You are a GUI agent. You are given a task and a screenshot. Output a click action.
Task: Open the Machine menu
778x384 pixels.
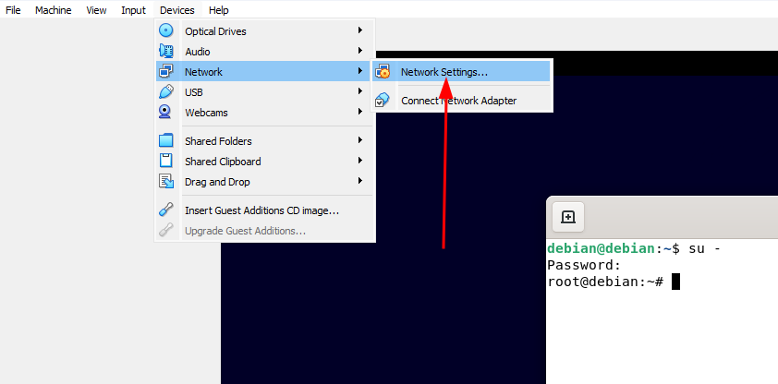tap(53, 10)
